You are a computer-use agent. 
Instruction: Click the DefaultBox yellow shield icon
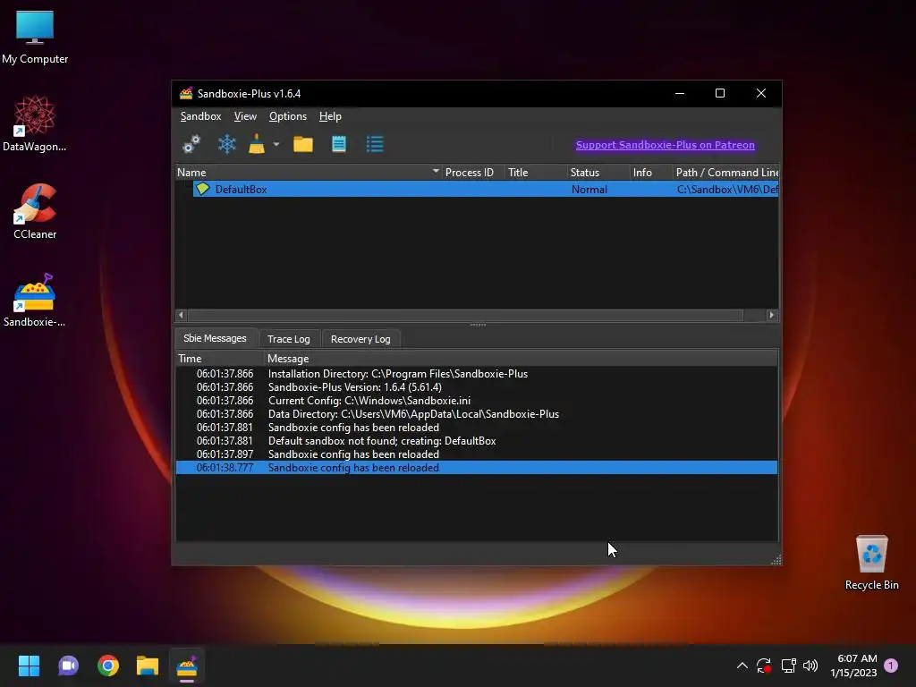(x=203, y=189)
